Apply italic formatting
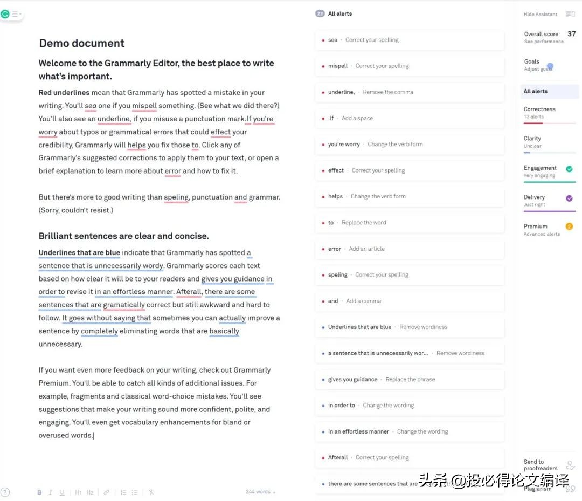 (x=51, y=492)
